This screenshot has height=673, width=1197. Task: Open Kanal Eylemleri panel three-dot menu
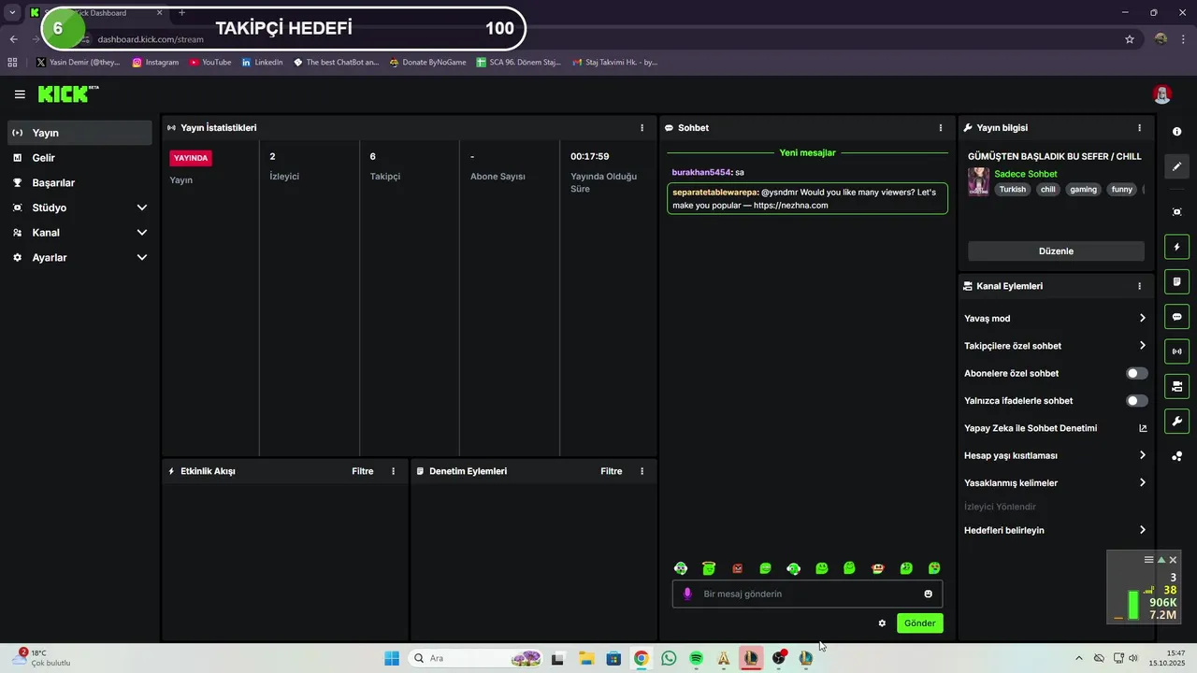(1139, 286)
